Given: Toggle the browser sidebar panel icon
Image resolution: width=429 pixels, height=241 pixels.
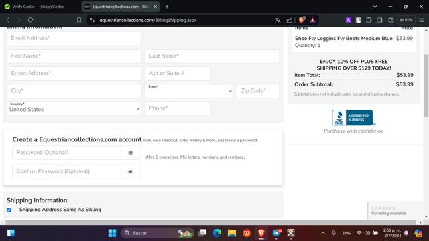Looking at the screenshot, I should [x=379, y=20].
